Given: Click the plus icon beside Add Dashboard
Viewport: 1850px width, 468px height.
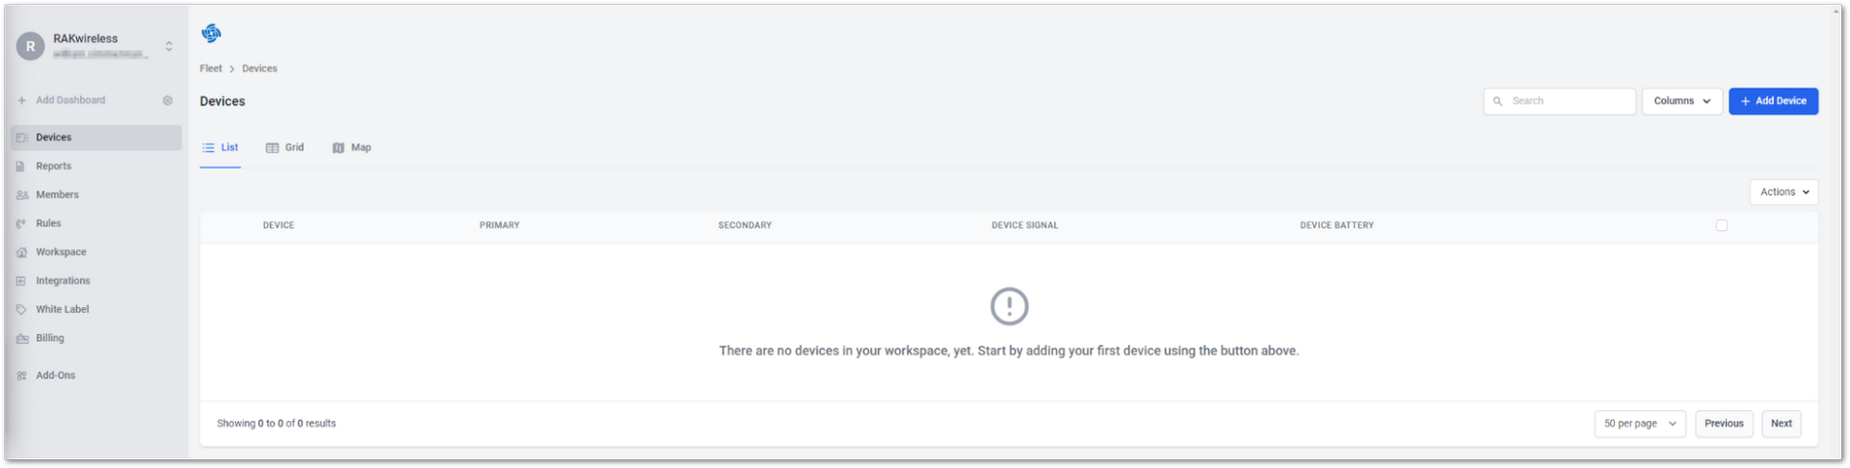Looking at the screenshot, I should (x=22, y=100).
